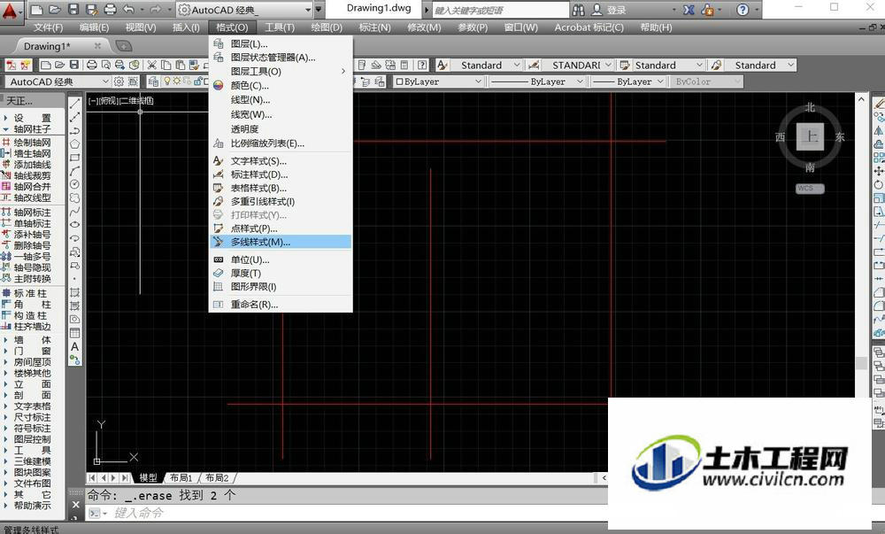Screen dimensions: 885x534
Task: Click the Text Style icon before Standard dropdown
Action: tap(442, 65)
